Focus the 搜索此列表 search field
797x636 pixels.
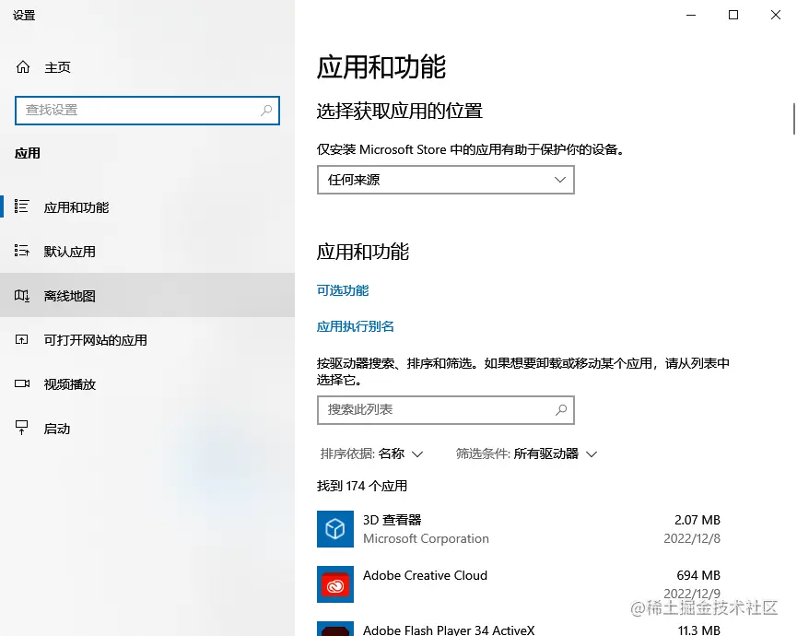click(x=446, y=410)
